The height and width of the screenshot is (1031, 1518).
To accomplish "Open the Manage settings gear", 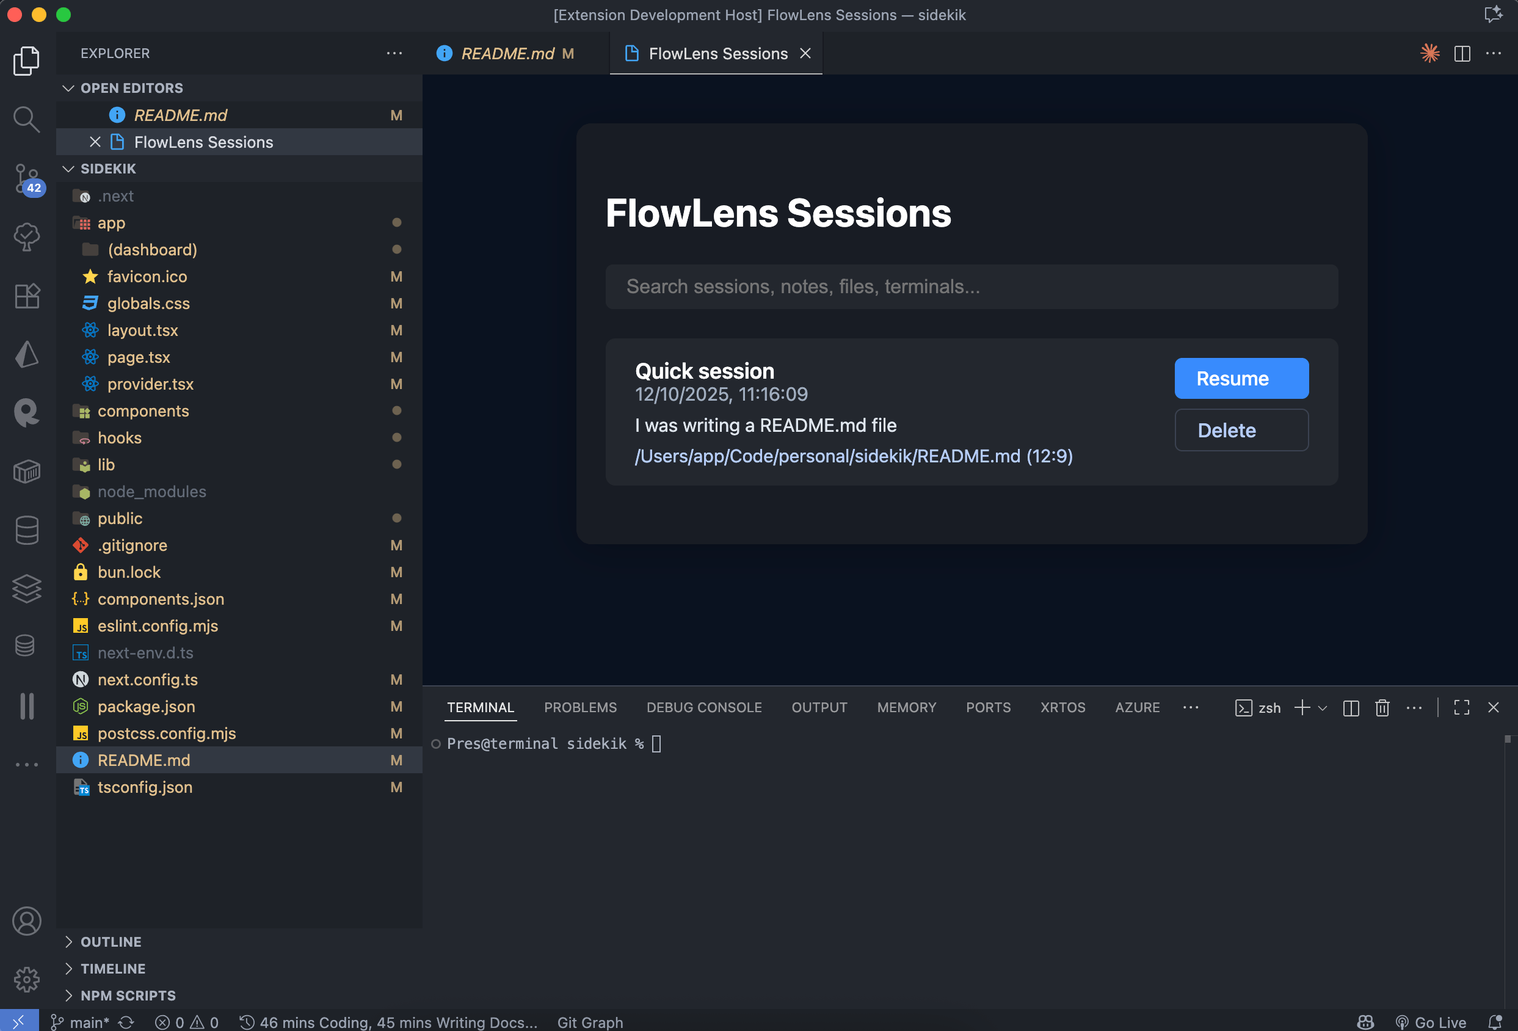I will 27,979.
